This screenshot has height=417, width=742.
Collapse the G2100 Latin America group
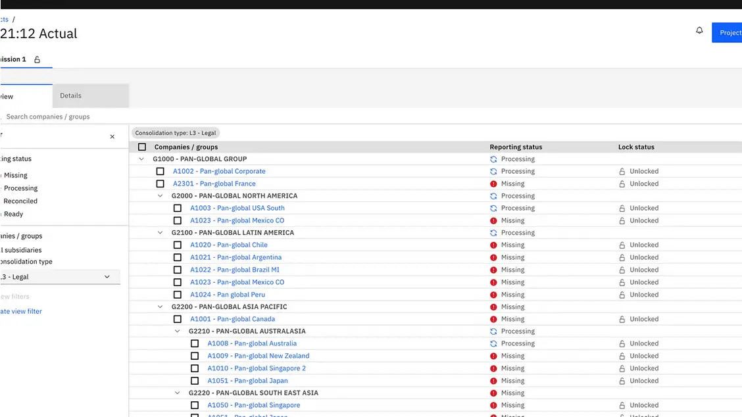(x=160, y=233)
